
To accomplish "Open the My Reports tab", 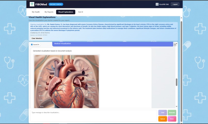I will (x=49, y=12).
